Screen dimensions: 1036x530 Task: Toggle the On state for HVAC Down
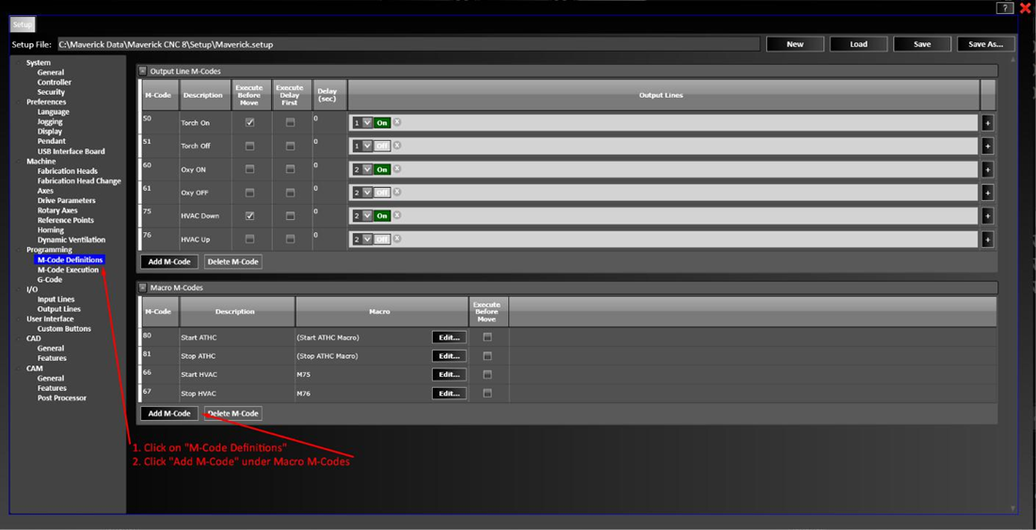point(382,216)
